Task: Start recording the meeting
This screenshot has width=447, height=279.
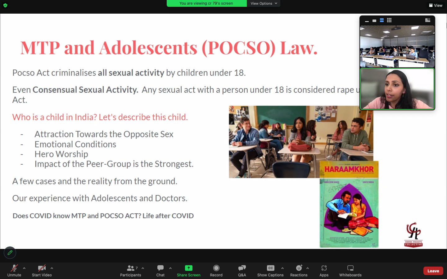Action: coord(216,270)
